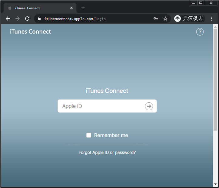Click the Remember me label text
The image size is (219, 188).
(111, 135)
